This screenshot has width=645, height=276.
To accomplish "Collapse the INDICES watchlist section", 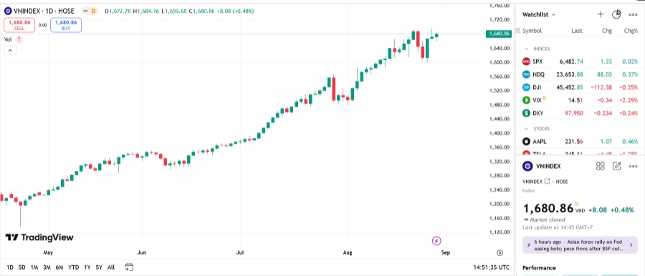I will (526, 49).
